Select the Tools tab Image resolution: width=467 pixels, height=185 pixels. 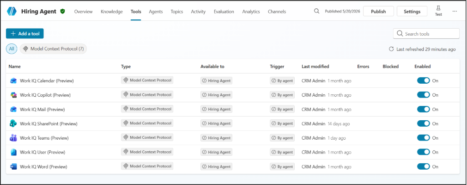coord(136,12)
